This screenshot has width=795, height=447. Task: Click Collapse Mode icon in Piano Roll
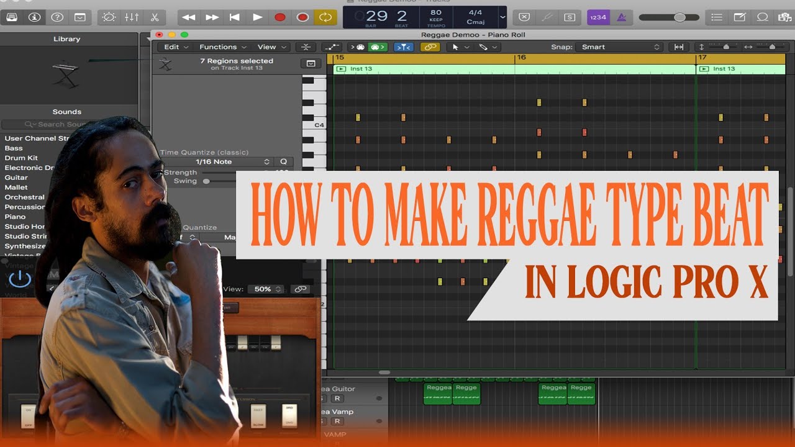point(306,47)
